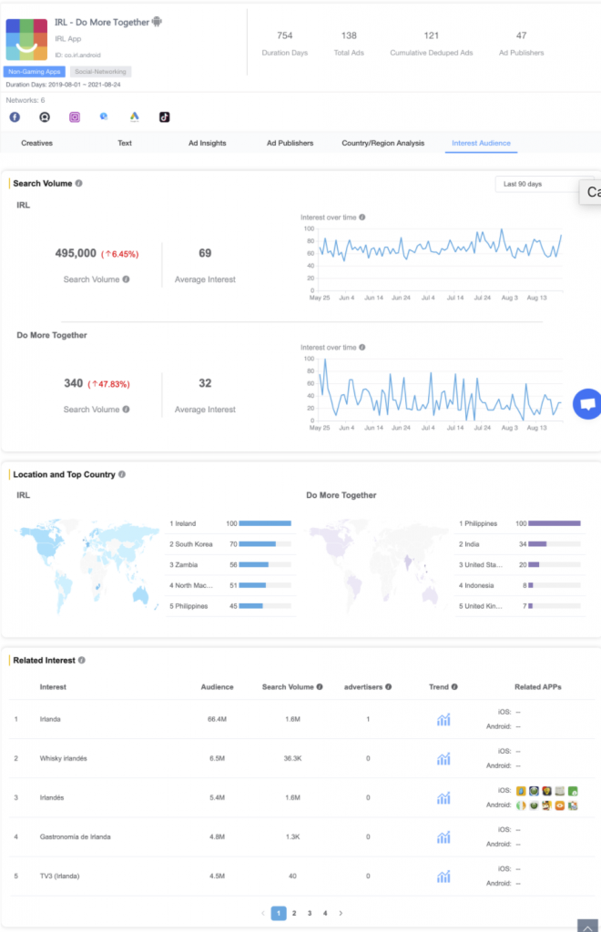Click the Ireland bar in IRL country ranking
Viewport: 601px width, 932px height.
(x=265, y=523)
